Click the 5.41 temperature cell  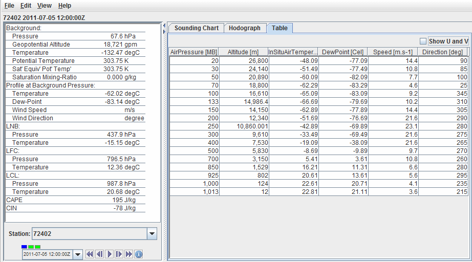pos(293,159)
